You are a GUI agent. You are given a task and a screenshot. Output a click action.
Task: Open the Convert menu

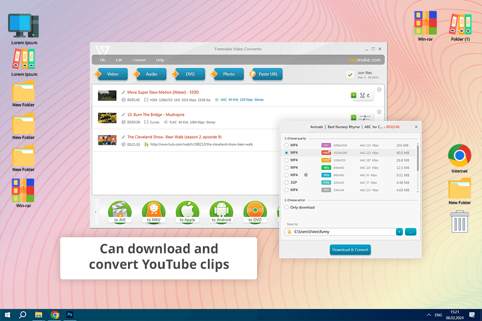pyautogui.click(x=139, y=60)
